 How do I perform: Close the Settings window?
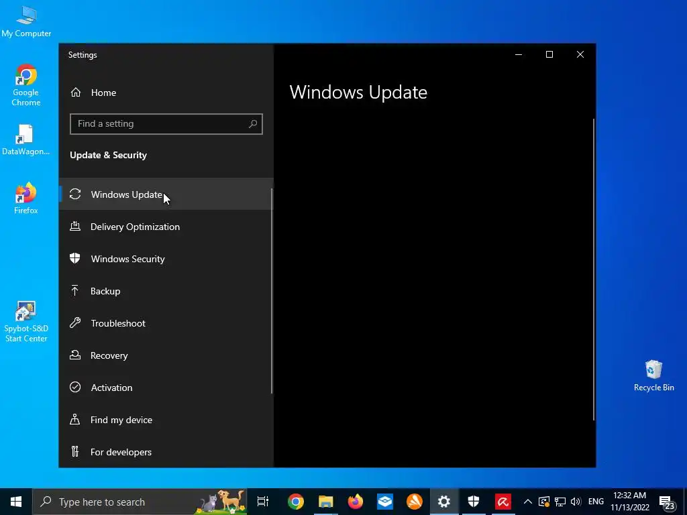coord(580,54)
